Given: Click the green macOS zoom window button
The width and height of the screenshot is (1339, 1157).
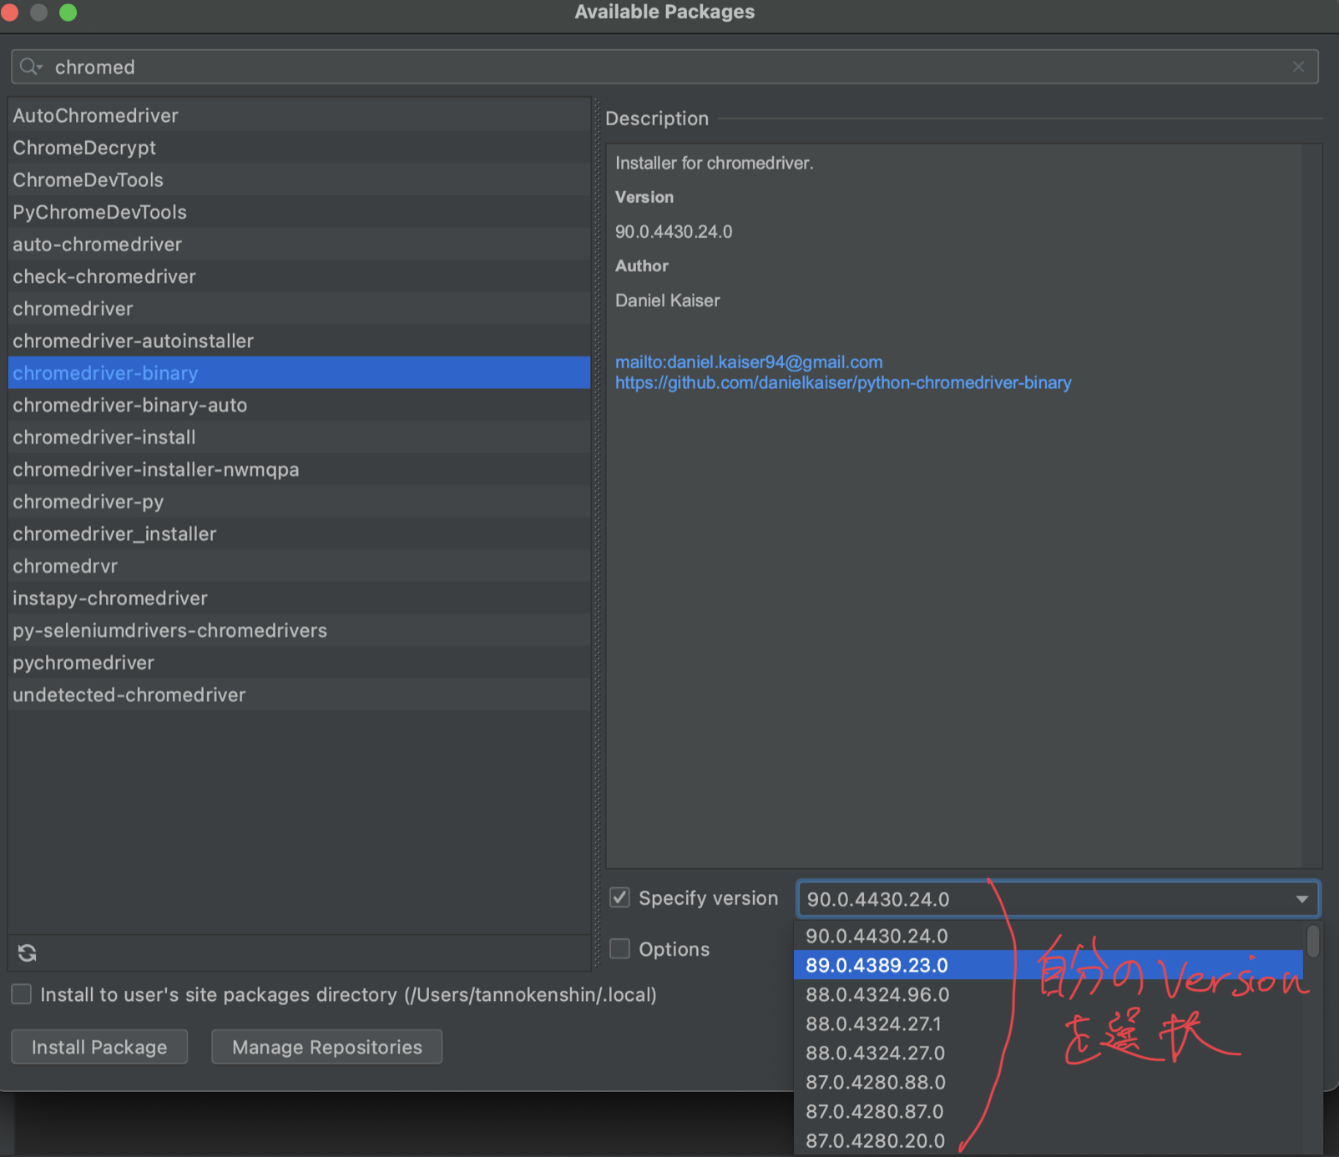Looking at the screenshot, I should pyautogui.click(x=68, y=12).
